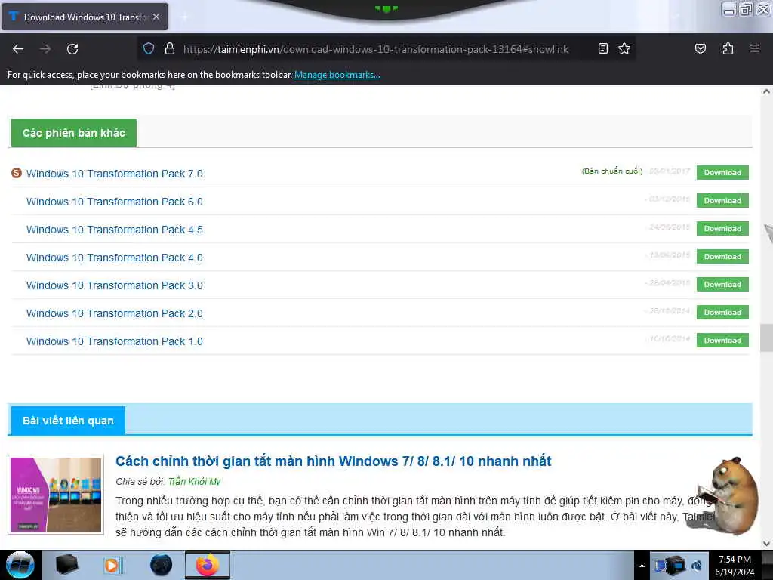This screenshot has height=580, width=773.
Task: Reload the current page
Action: 72,49
